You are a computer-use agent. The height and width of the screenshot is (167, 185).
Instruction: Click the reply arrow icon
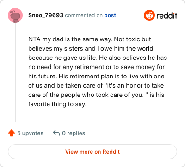(x=56, y=133)
